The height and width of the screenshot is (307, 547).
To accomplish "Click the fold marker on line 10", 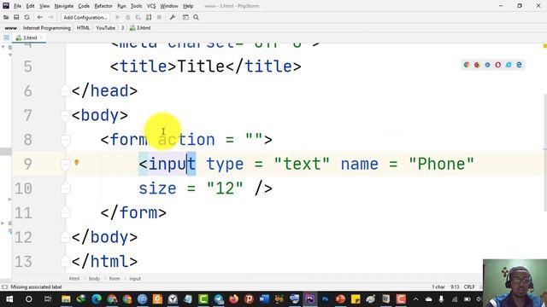I will coord(66,188).
